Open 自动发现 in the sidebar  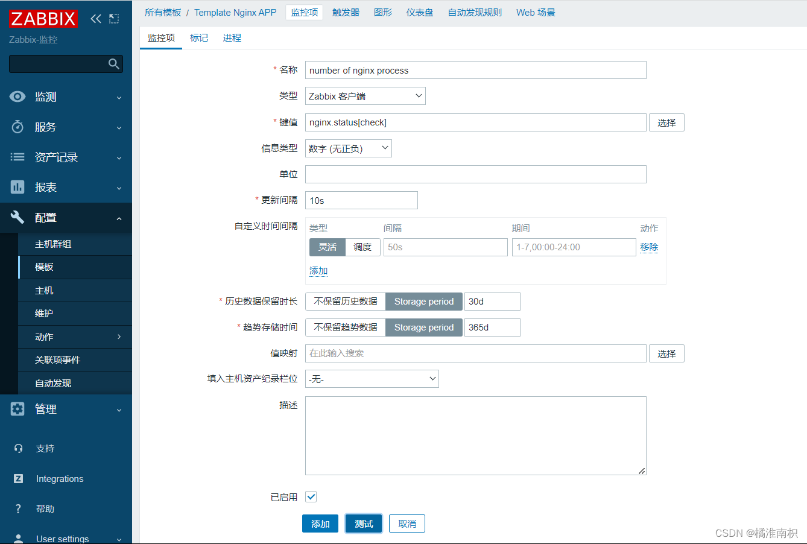75,384
